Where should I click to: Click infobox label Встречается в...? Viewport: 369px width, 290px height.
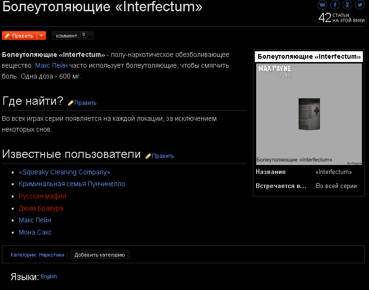(281, 186)
